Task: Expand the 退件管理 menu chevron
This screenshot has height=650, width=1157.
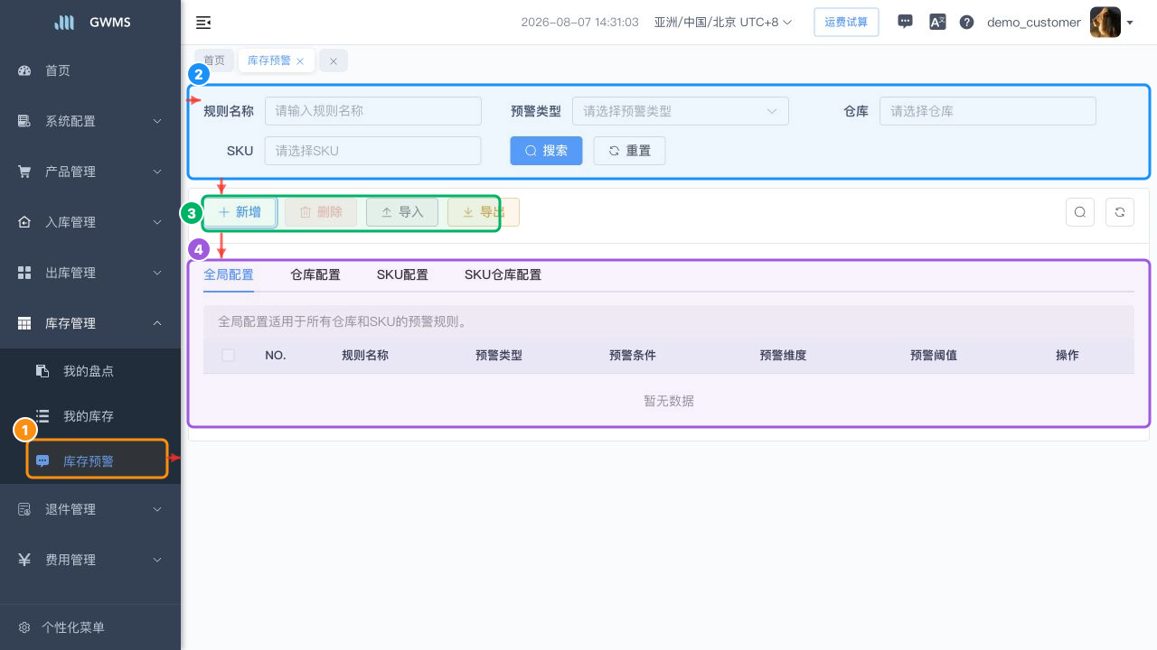Action: (157, 509)
